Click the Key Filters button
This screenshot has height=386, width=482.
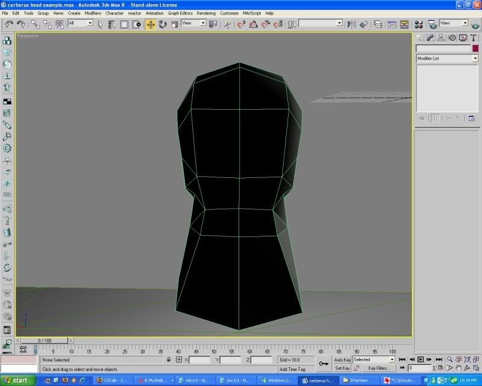379,368
